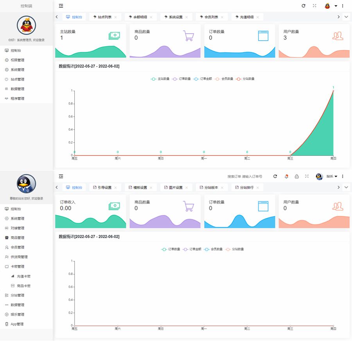352x341 pixels.
Task: Click the 对接管理 sidebar icon
Action: [x=7, y=228]
